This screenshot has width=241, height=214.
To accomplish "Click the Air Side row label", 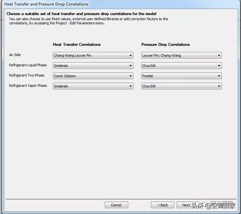I will [15, 55].
